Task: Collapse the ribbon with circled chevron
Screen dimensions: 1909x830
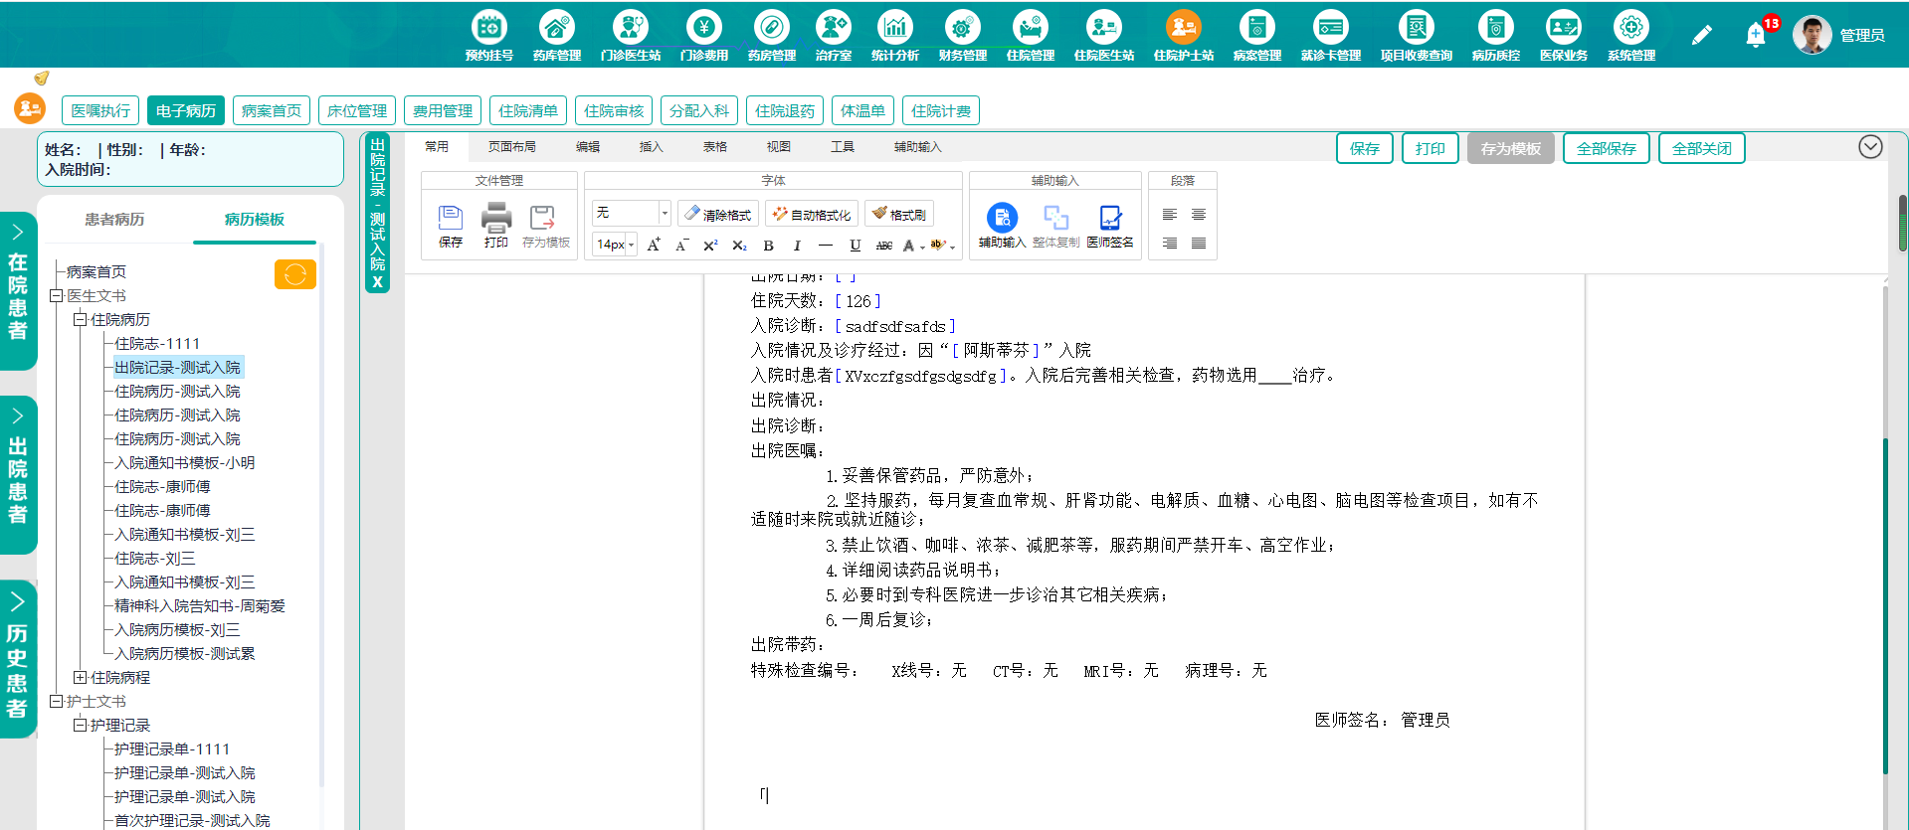Action: (1870, 147)
